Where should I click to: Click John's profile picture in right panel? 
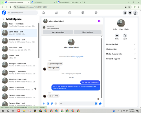coord(121,23)
